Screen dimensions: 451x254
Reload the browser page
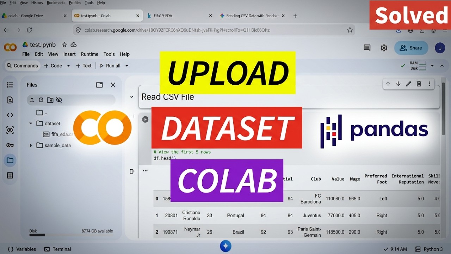point(29,30)
